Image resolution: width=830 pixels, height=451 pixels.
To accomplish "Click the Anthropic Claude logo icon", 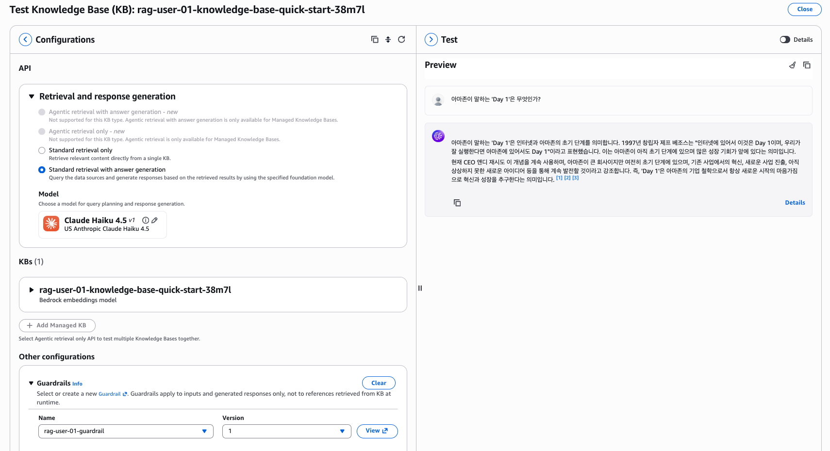I will pyautogui.click(x=51, y=224).
